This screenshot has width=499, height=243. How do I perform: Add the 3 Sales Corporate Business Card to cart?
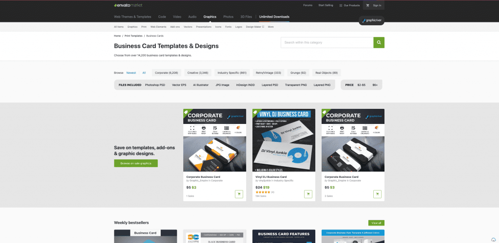378,194
